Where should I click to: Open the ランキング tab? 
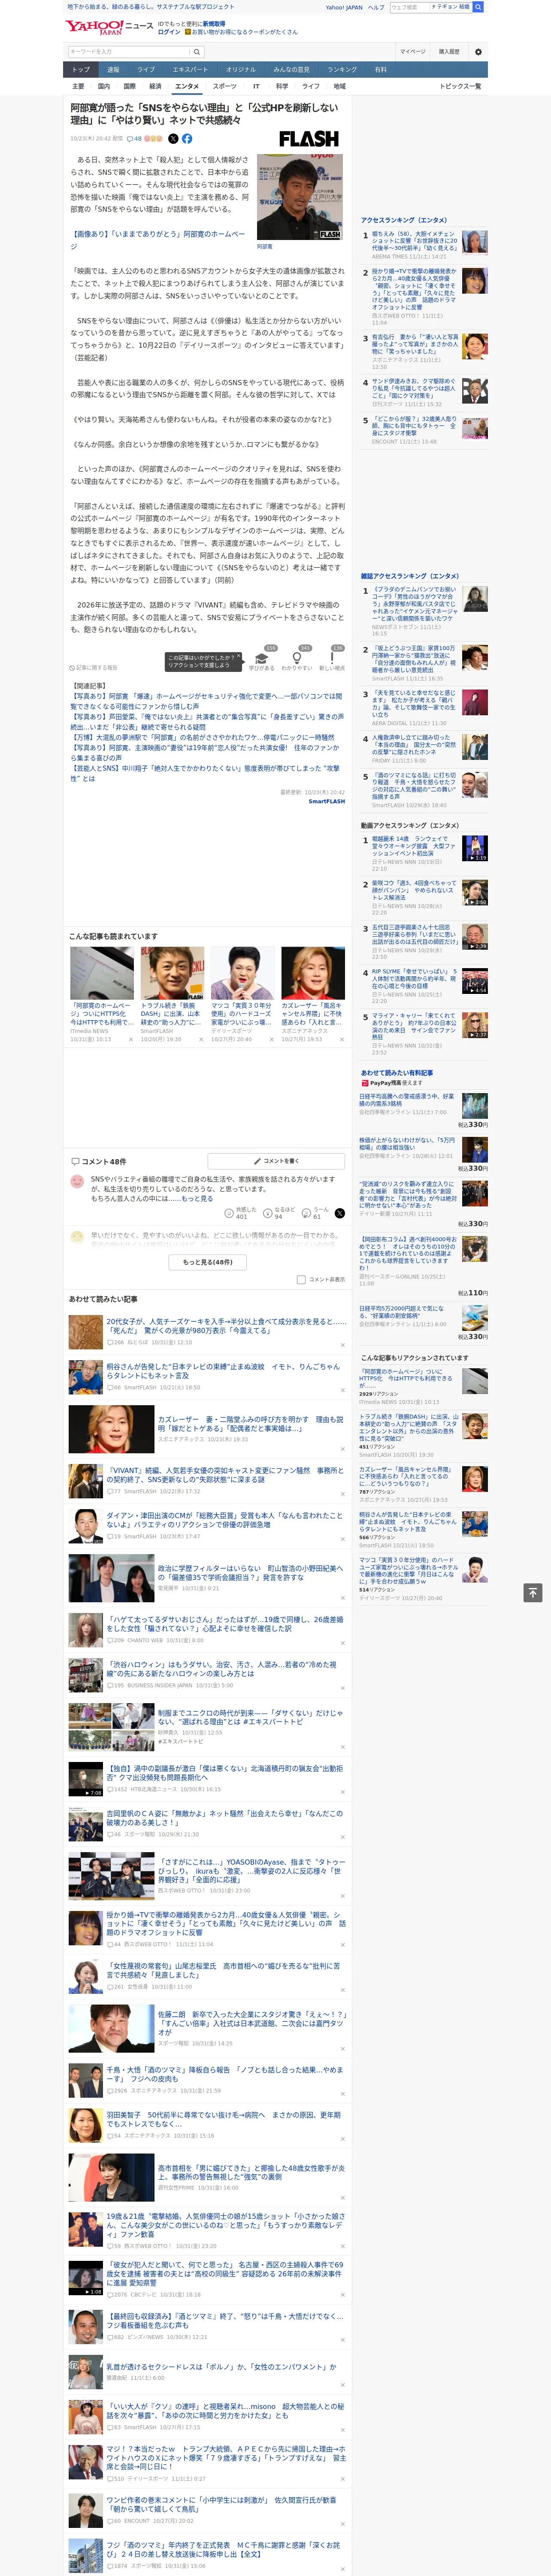342,70
